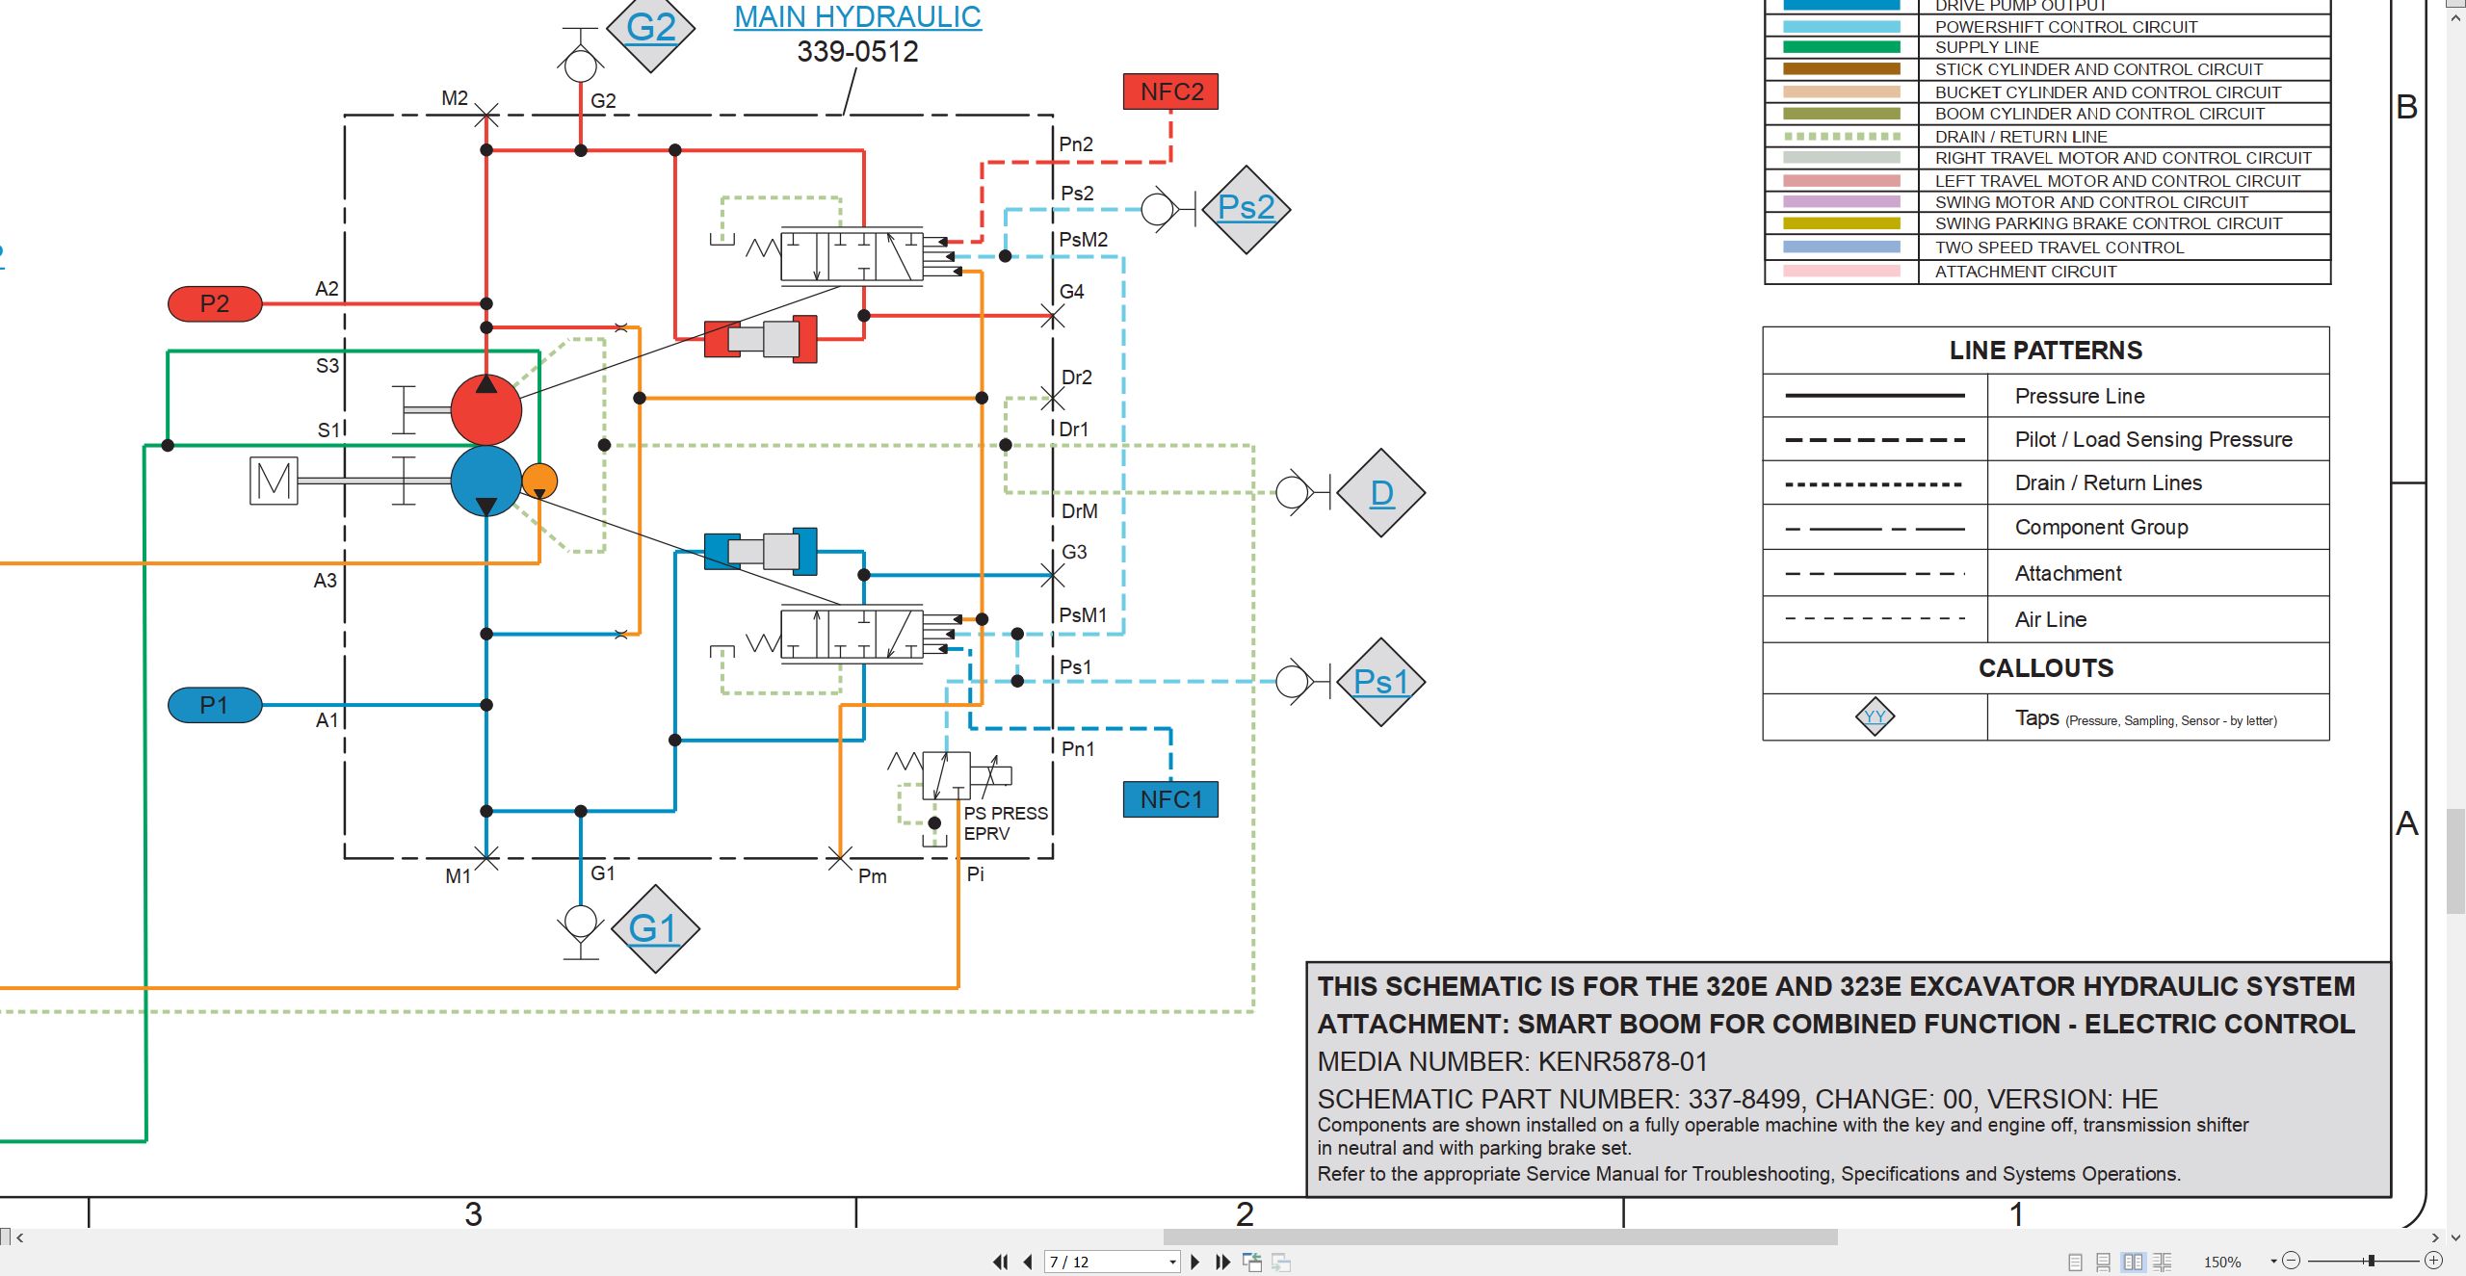Click the zoom in plus button
2466x1276 pixels.
point(2433,1261)
